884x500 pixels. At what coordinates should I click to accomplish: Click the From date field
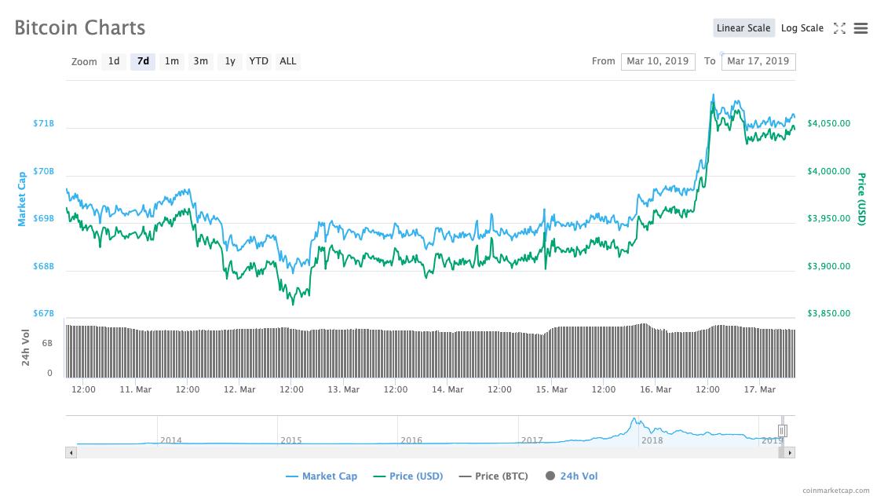657,61
